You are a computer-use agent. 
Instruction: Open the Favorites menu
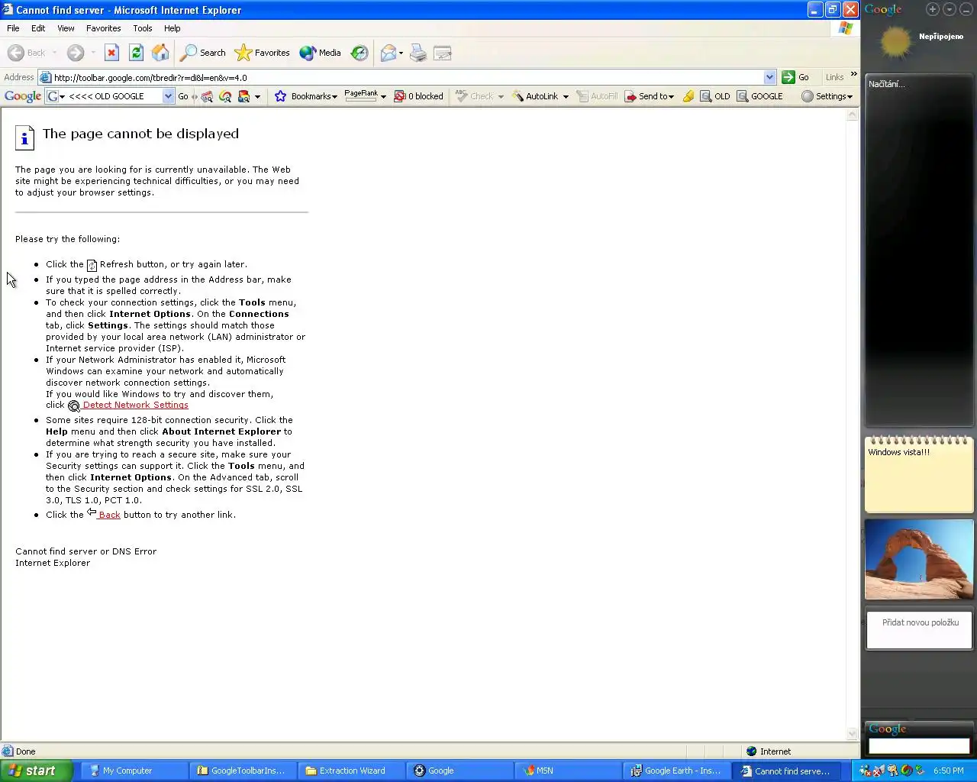(103, 28)
